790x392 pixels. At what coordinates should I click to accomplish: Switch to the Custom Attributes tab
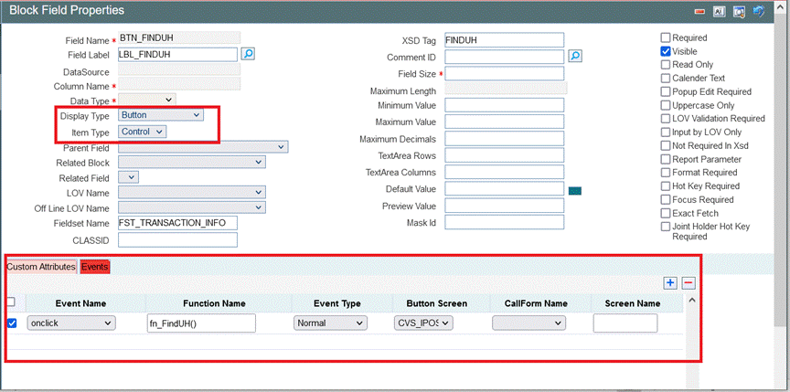point(41,267)
